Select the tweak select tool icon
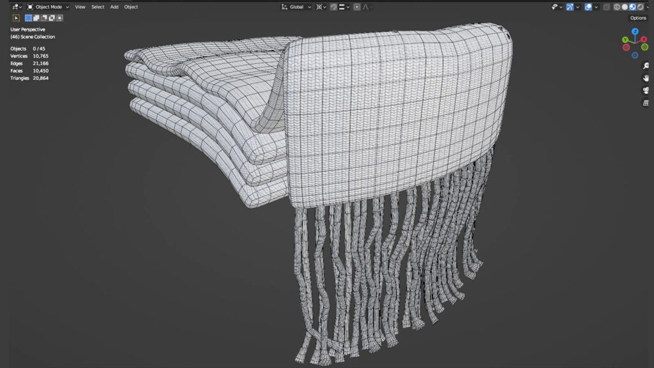Screen dimensions: 654x368 17,18
